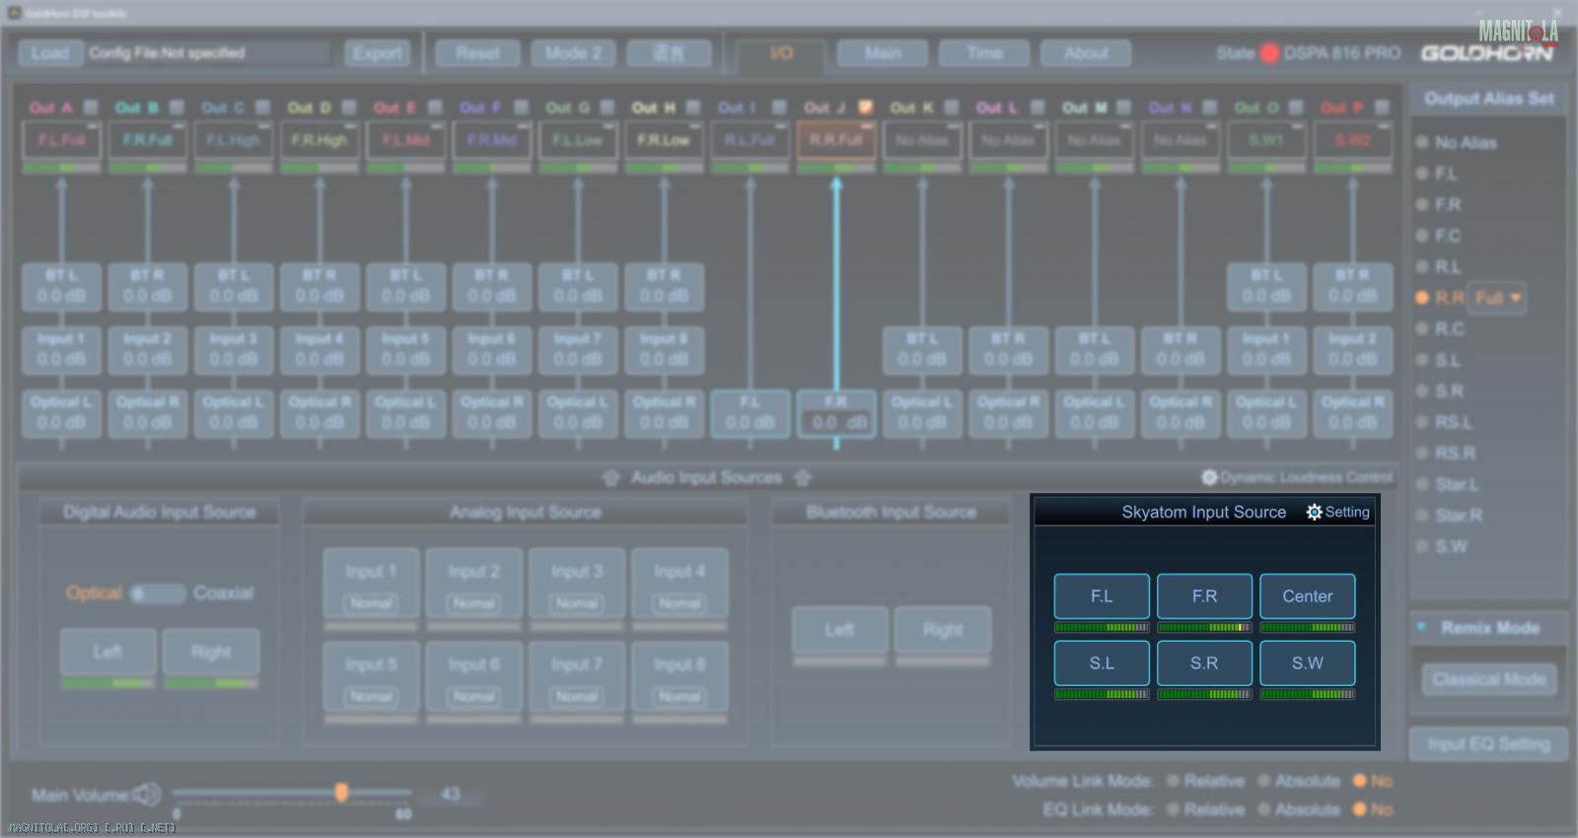Image resolution: width=1578 pixels, height=838 pixels.
Task: Toggle the Out F channel icon
Action: point(521,106)
